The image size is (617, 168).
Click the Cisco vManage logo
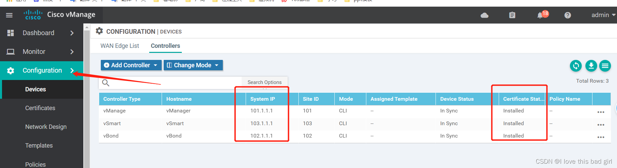click(59, 15)
